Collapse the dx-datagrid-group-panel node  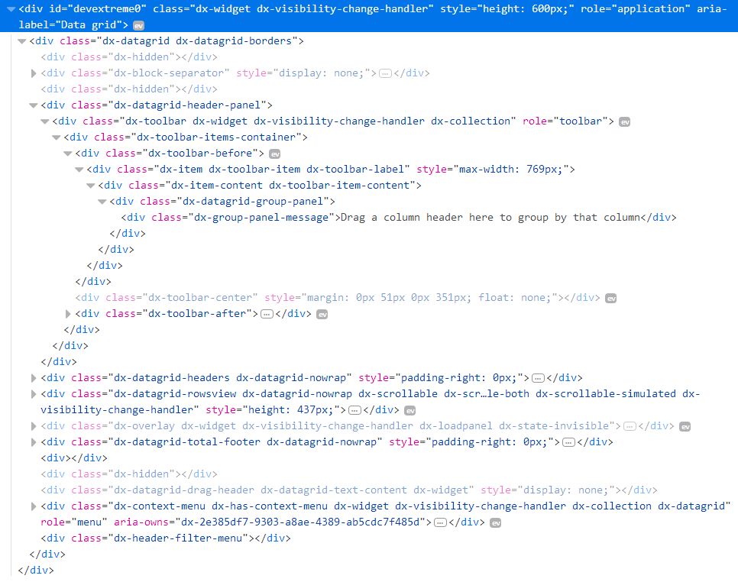click(102, 202)
